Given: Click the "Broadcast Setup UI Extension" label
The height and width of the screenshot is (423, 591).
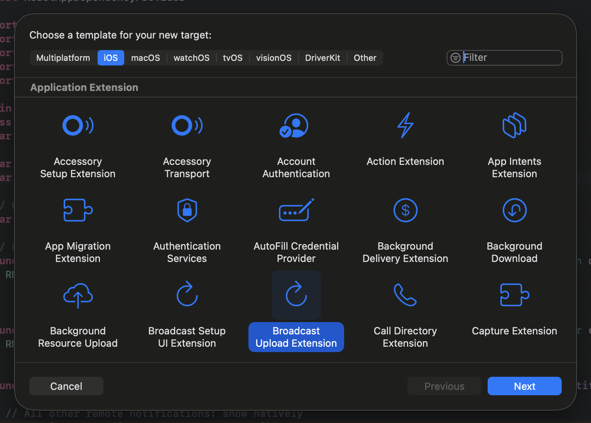Looking at the screenshot, I should [187, 337].
